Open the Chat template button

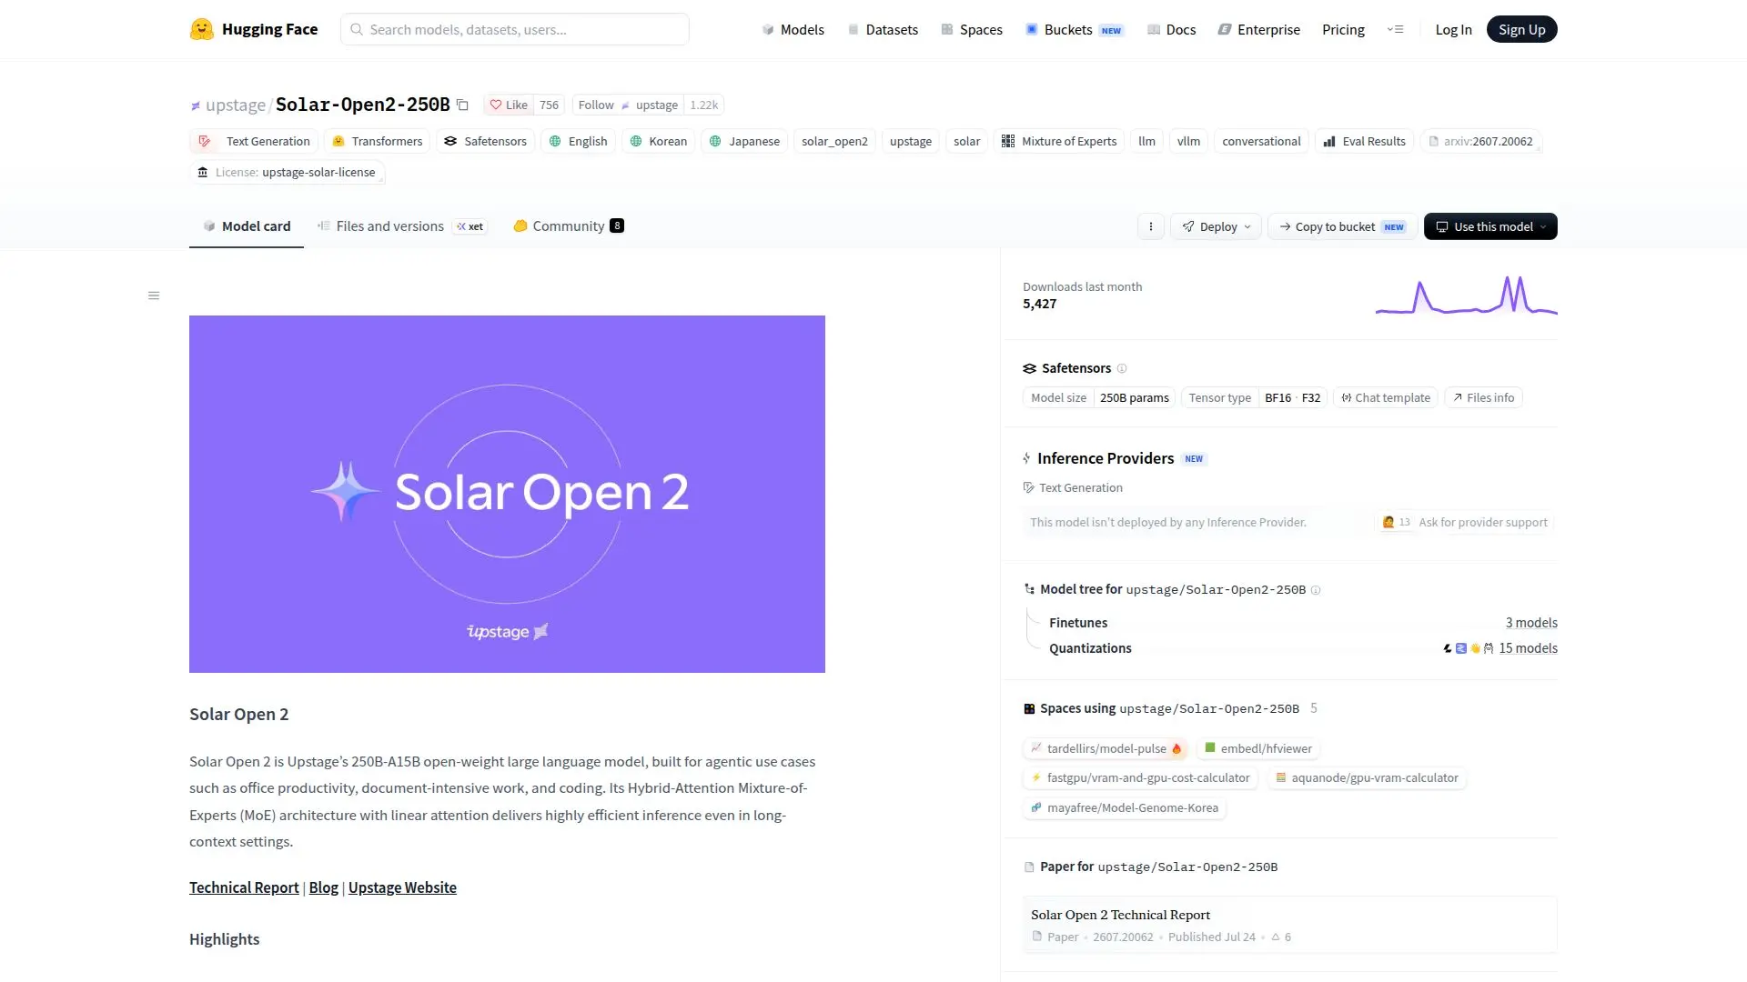[x=1385, y=397]
